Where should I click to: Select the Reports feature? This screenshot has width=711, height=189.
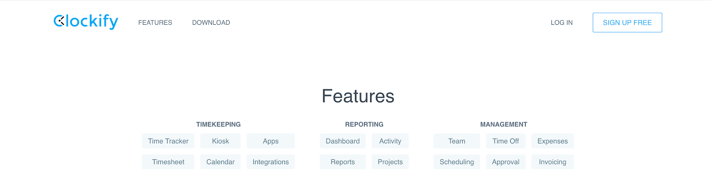(343, 162)
